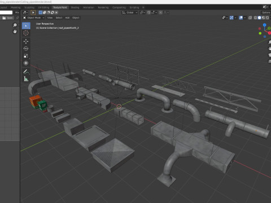Open the Select menu in the viewport header
Viewport: 271px width, 203px height.
pyautogui.click(x=59, y=17)
